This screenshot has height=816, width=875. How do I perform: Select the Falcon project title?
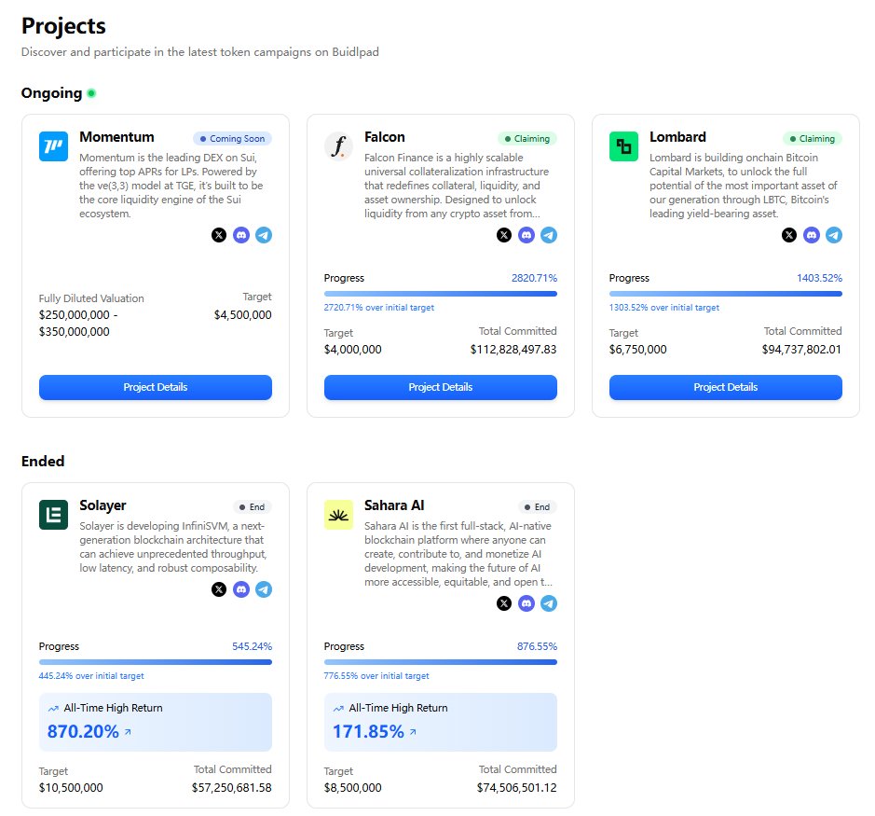385,137
